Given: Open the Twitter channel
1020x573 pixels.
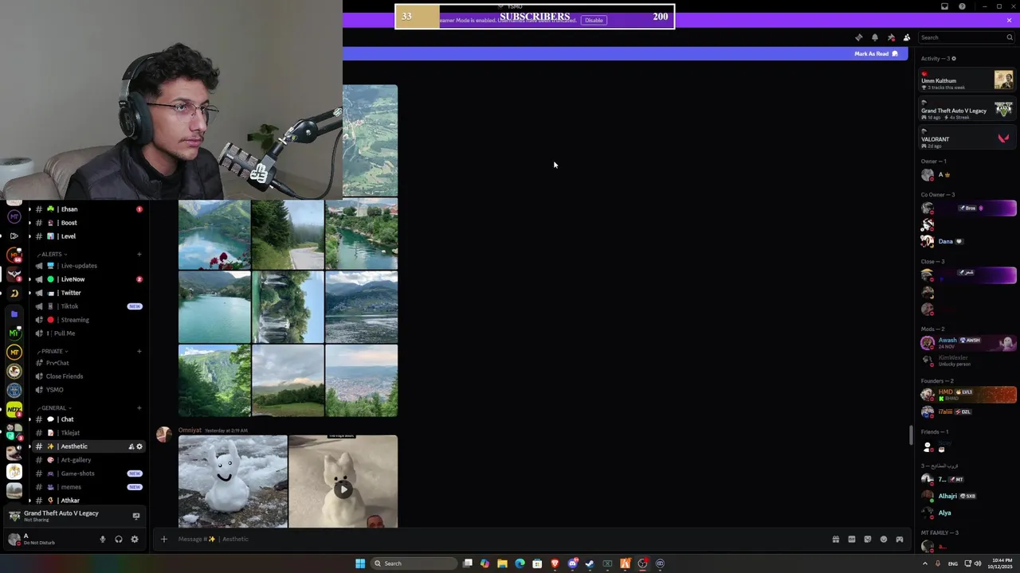Looking at the screenshot, I should point(88,293).
